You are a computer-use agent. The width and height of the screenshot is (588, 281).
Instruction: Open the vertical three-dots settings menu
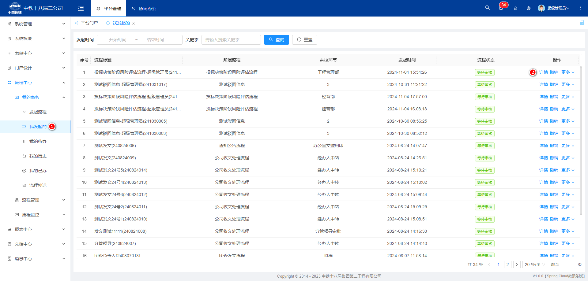coord(581,8)
